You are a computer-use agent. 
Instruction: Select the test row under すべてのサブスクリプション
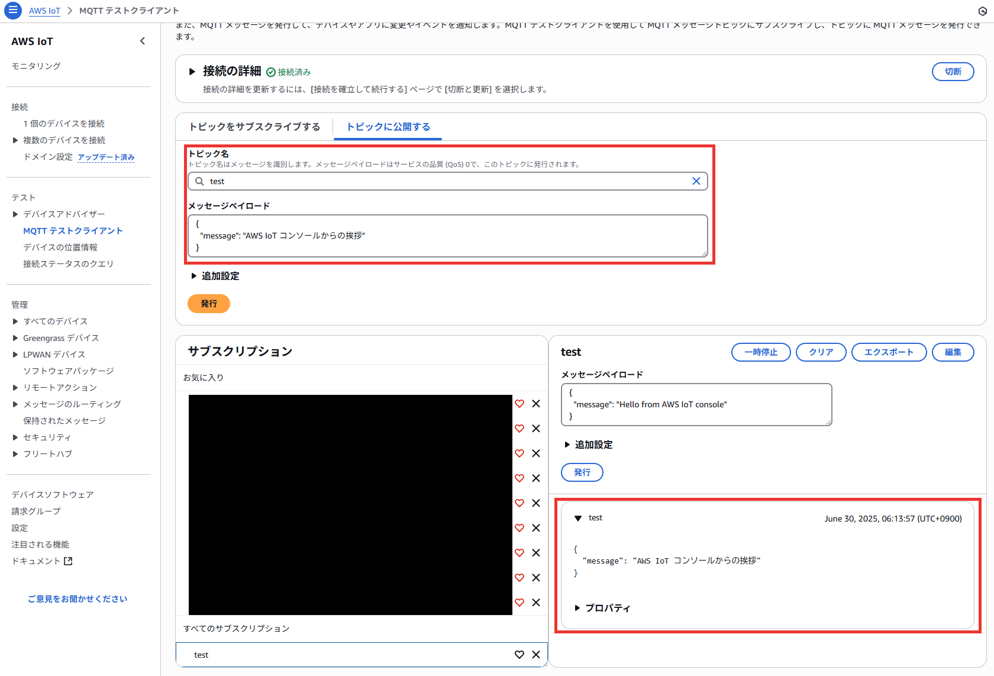click(x=362, y=655)
